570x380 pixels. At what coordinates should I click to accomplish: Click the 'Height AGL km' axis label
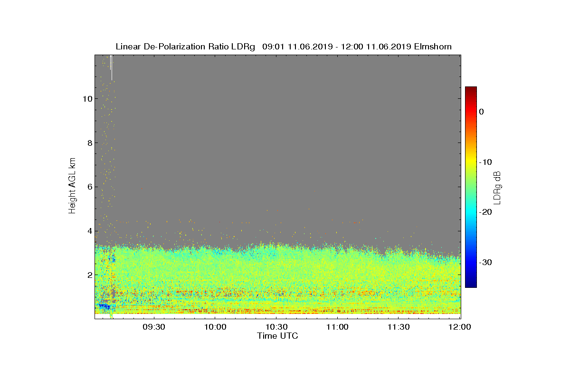[x=72, y=187]
